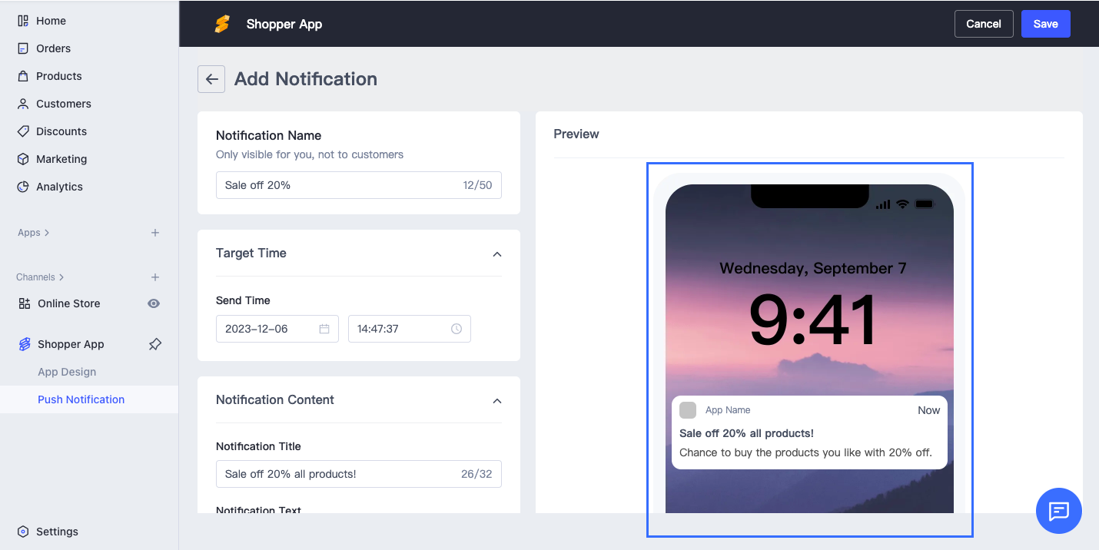The height and width of the screenshot is (550, 1099).
Task: Open the Marketing section
Action: 63,158
